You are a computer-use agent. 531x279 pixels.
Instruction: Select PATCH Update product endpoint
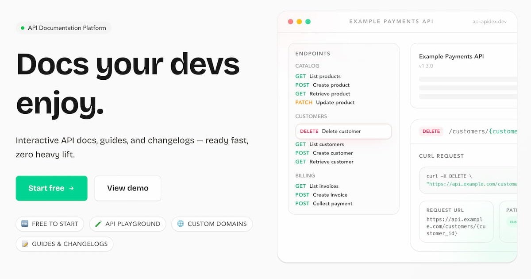325,102
